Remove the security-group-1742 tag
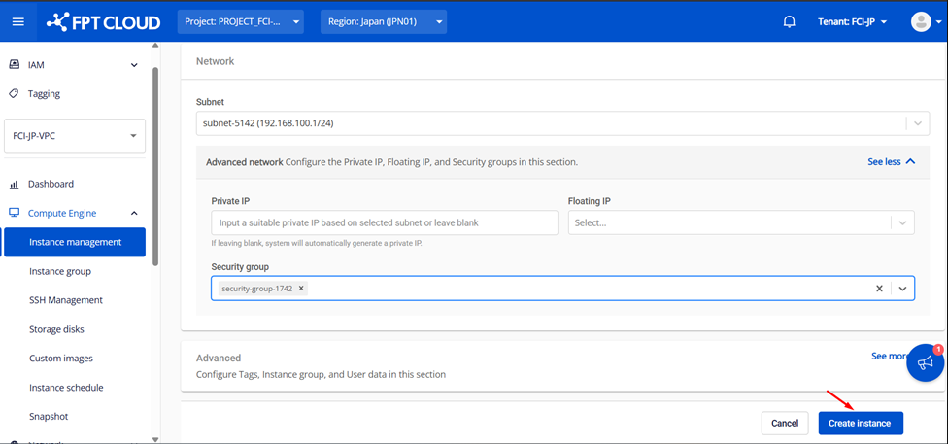This screenshot has height=444, width=948. coord(301,289)
